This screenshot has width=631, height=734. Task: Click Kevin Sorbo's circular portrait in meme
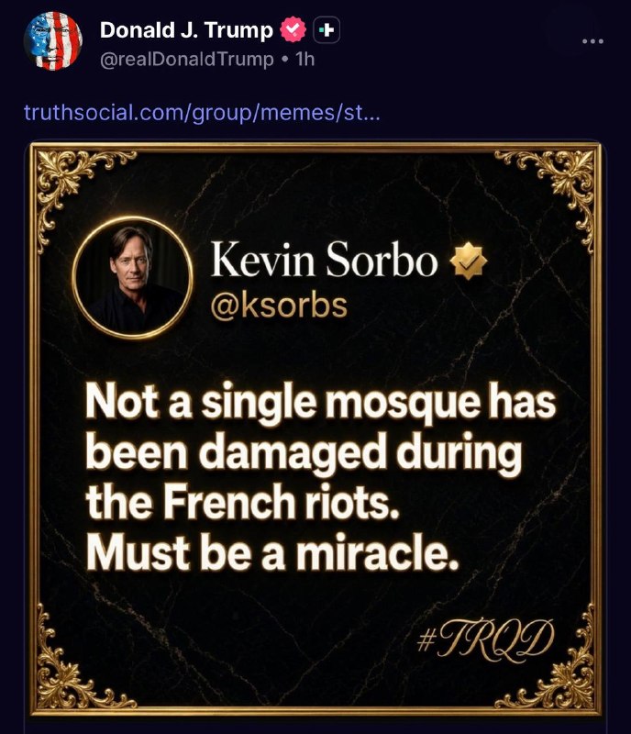point(133,278)
